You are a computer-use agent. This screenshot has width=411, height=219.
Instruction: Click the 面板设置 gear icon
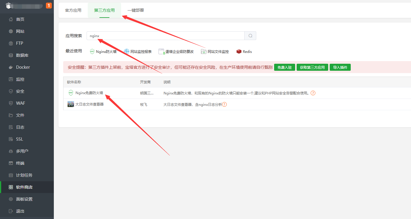pyautogui.click(x=11, y=199)
